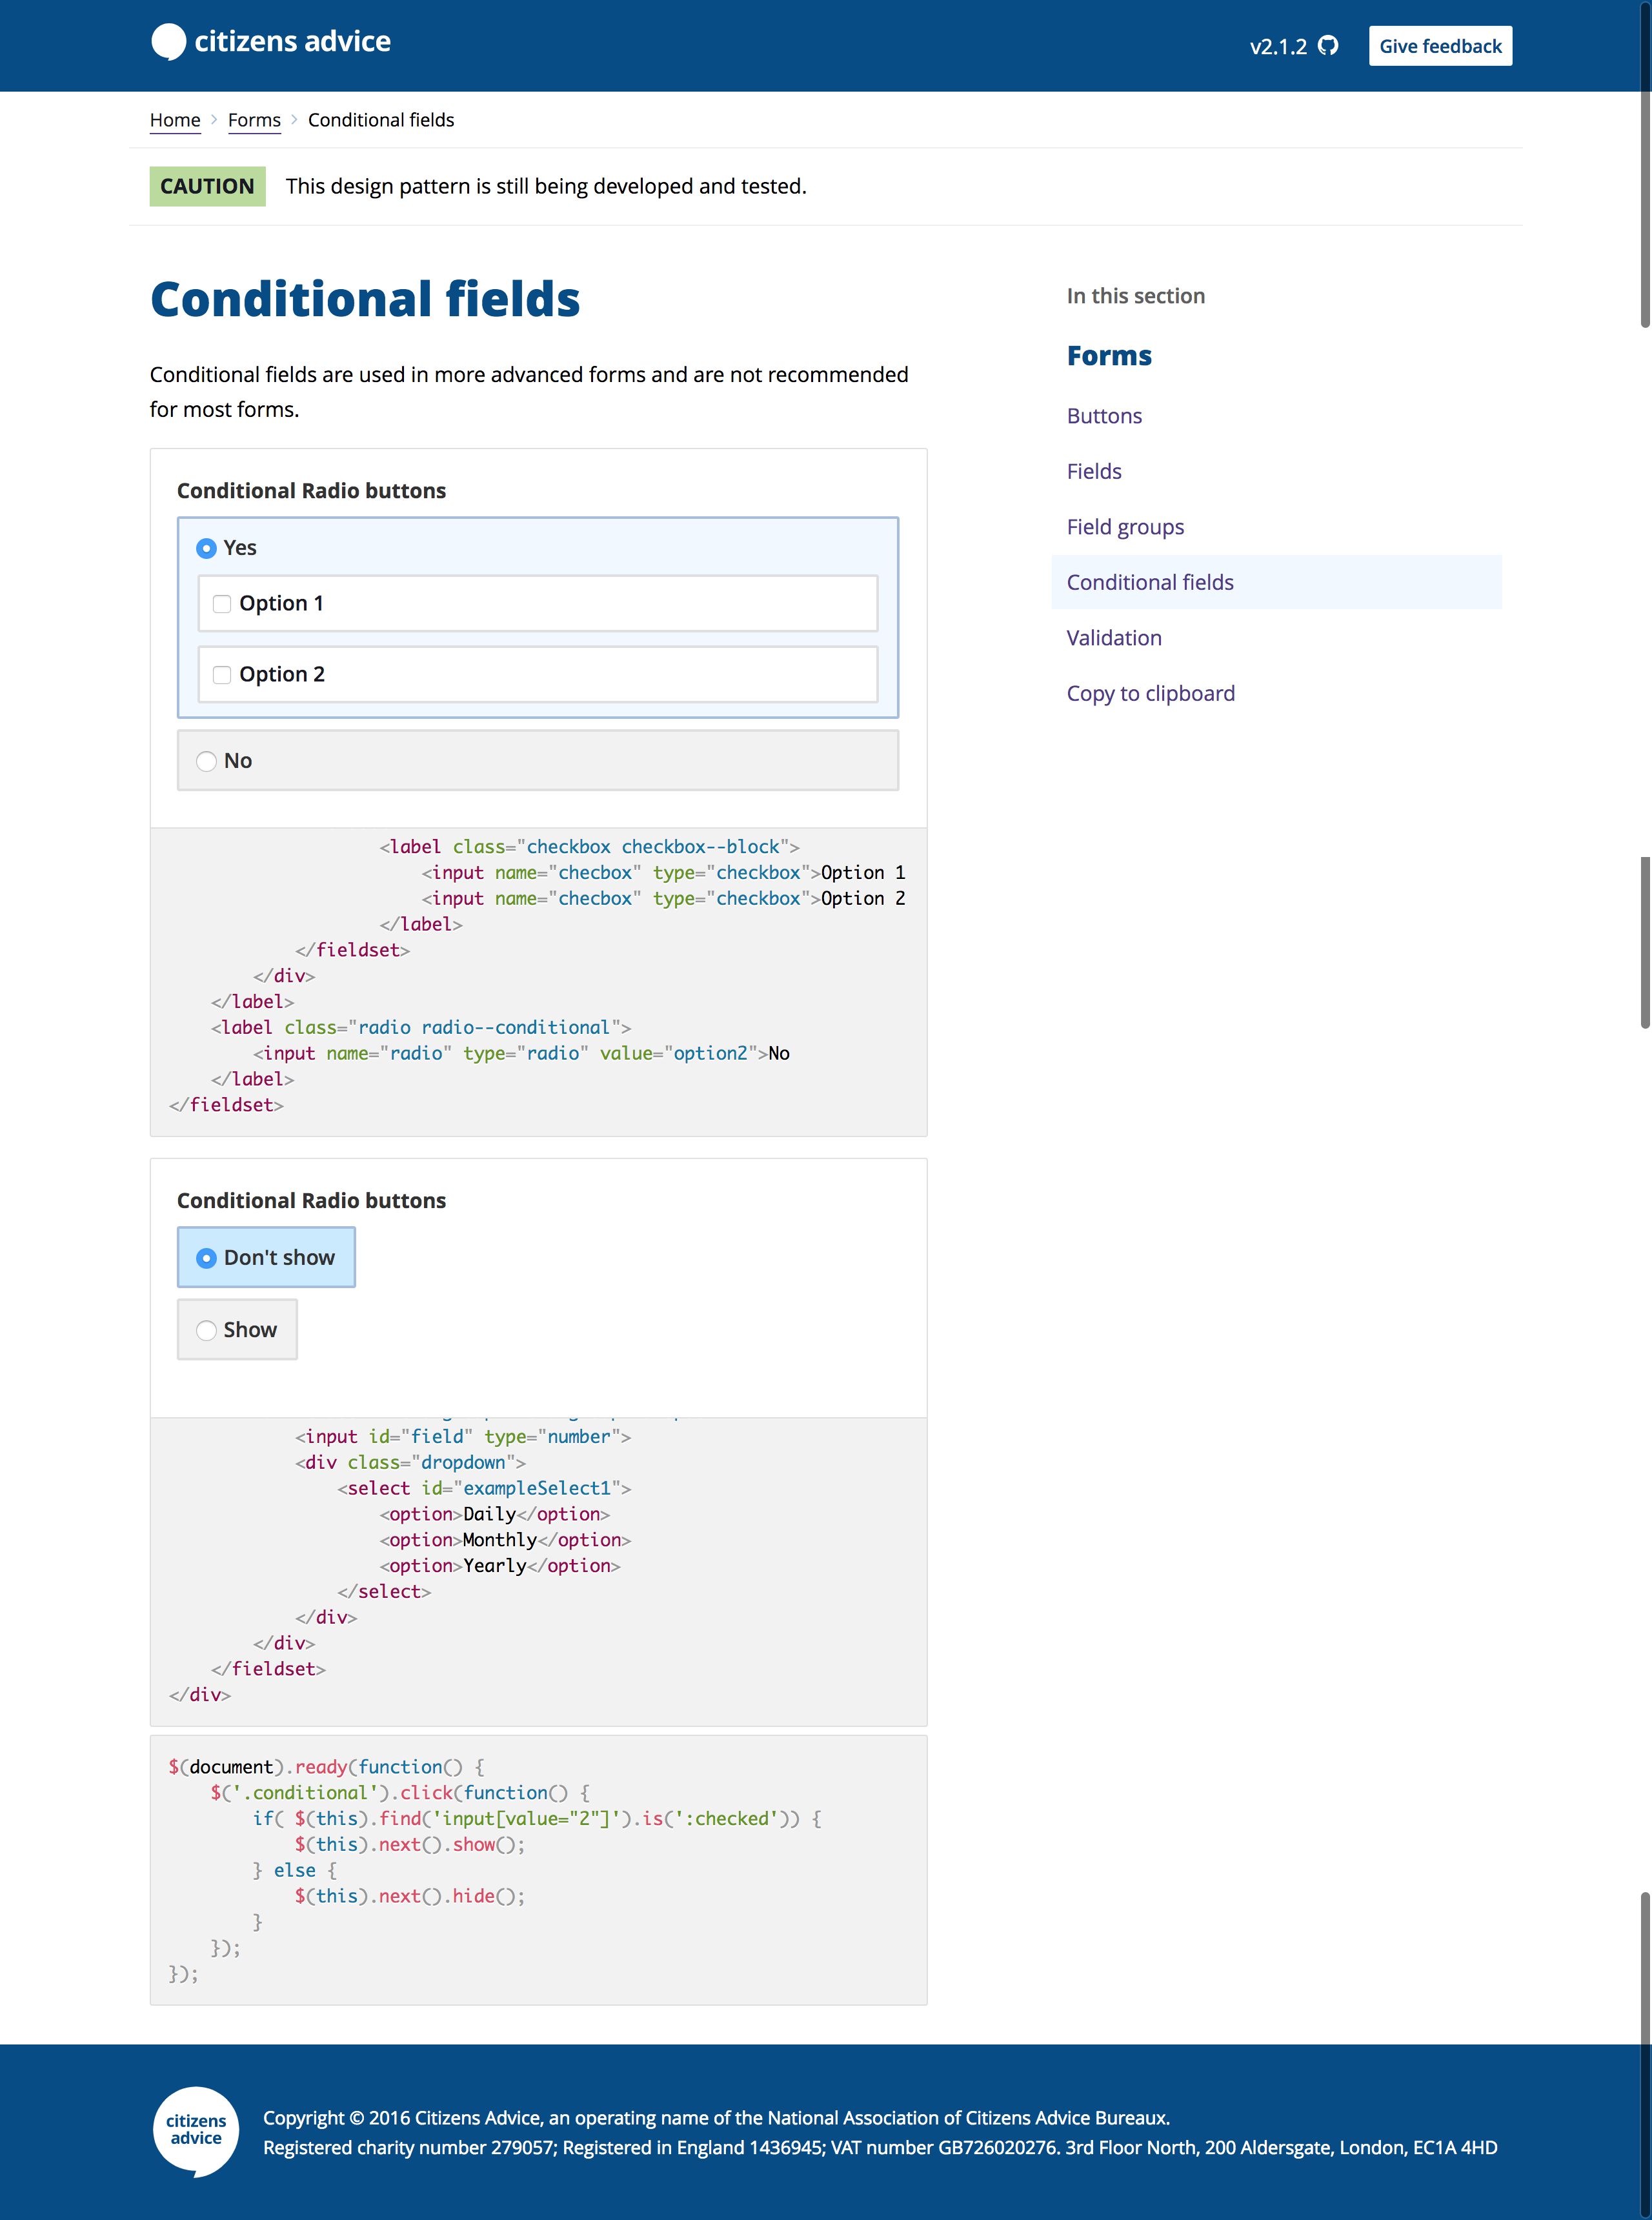Open the Forms breadcrumb link
Screen dimensions: 1652x2220
tap(254, 120)
